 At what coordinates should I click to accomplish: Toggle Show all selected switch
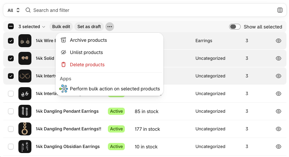tap(235, 27)
